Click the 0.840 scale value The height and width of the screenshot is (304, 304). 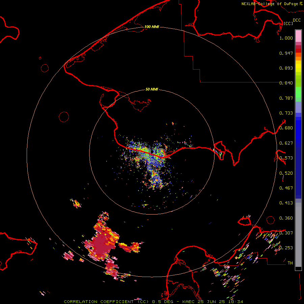pyautogui.click(x=286, y=83)
